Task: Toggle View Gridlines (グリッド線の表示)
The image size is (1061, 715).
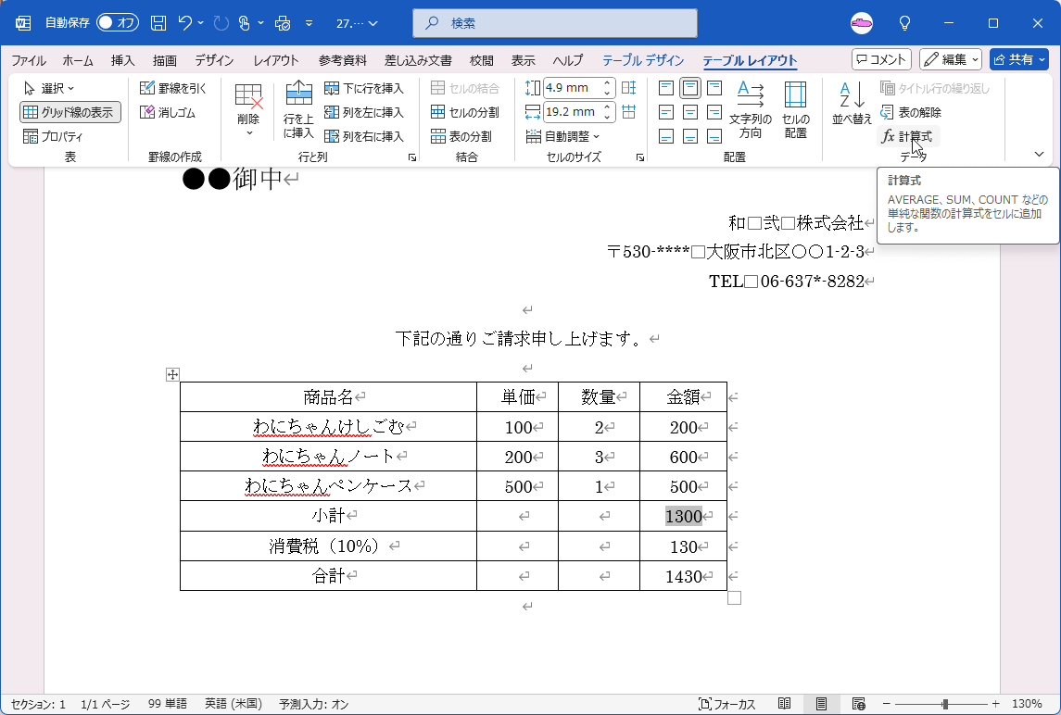Action: [x=70, y=112]
